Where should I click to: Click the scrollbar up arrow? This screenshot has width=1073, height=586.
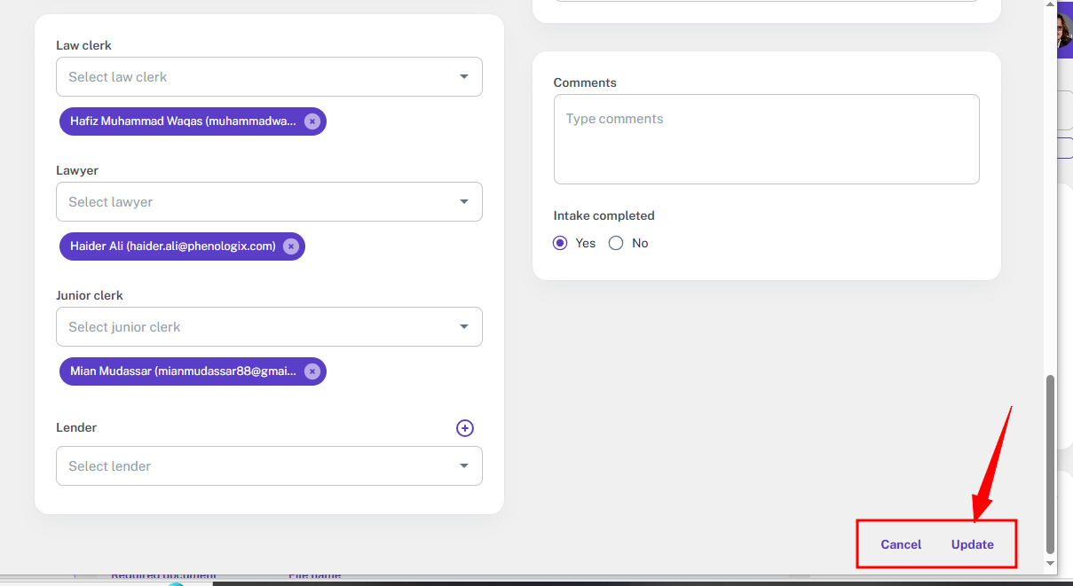click(x=1051, y=5)
